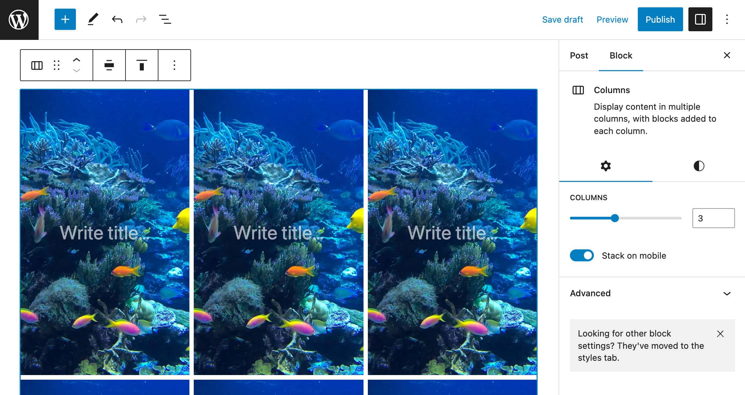This screenshot has height=395, width=745.
Task: Click the Add block (+) icon
Action: (x=65, y=20)
